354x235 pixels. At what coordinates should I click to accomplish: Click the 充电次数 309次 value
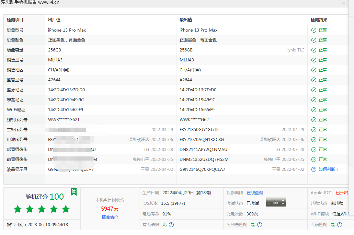coord(252,214)
